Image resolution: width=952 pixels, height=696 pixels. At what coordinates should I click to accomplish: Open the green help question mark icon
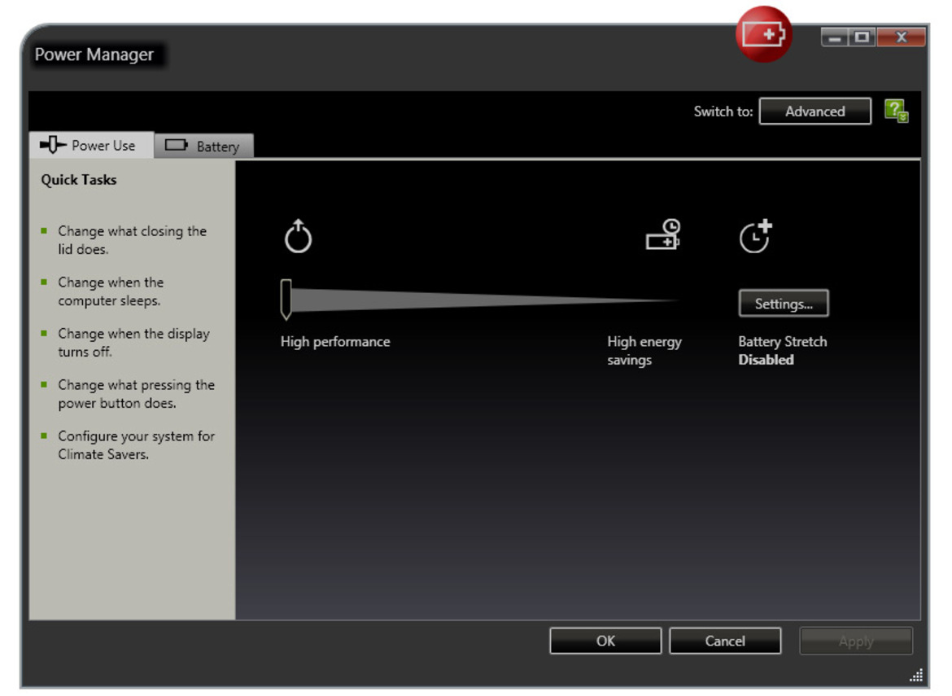click(x=896, y=112)
